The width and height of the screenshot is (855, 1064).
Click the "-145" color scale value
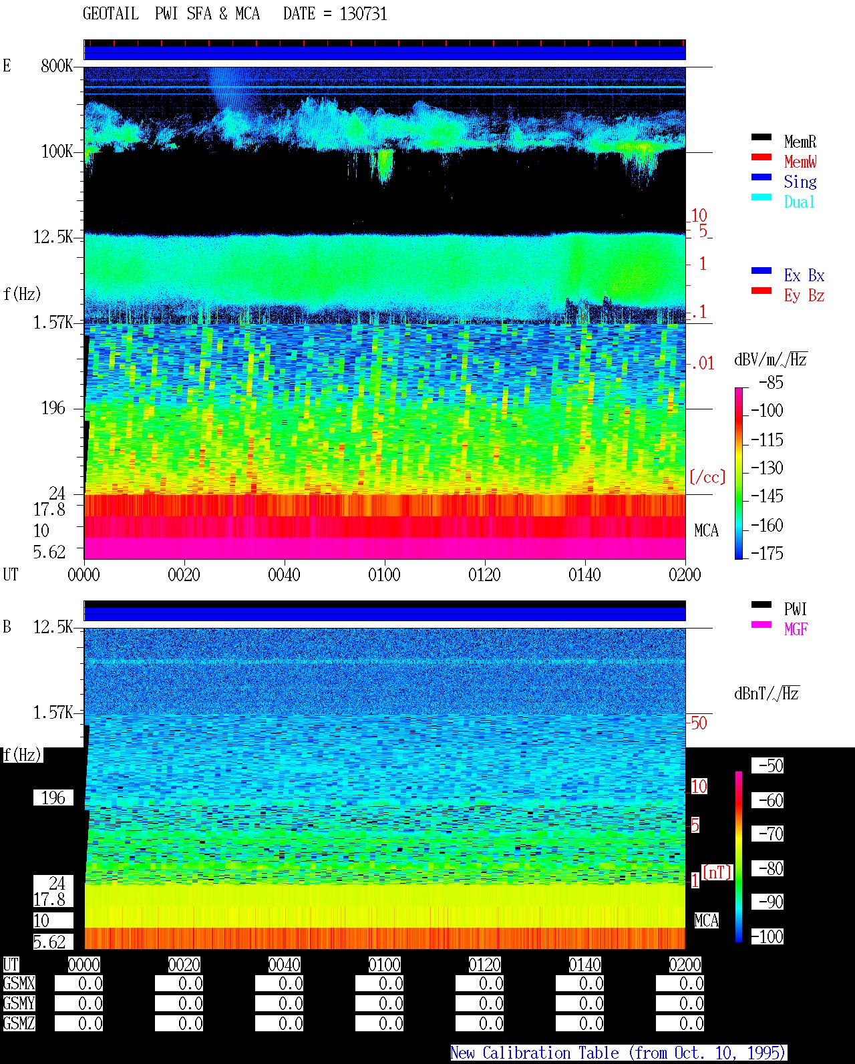(x=767, y=496)
